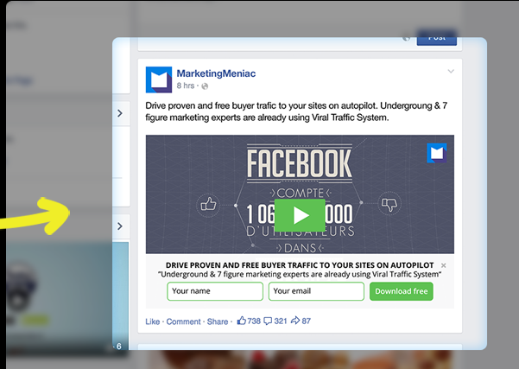519x369 pixels.
Task: Open the post options chevron dropdown
Action: pyautogui.click(x=451, y=71)
